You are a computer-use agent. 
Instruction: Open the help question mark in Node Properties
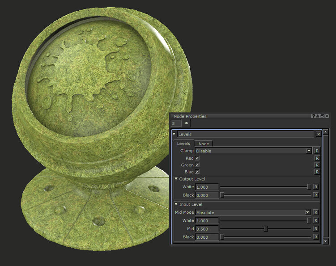tap(313, 116)
